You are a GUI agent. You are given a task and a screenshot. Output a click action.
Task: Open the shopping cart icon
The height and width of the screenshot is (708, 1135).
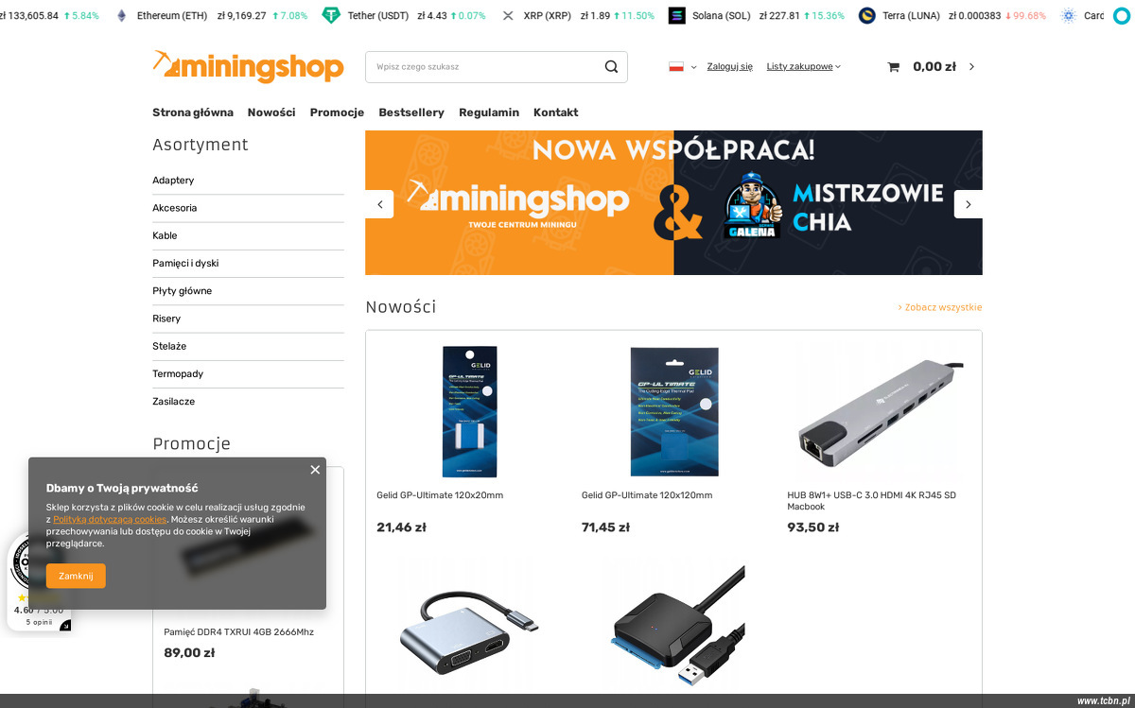click(x=893, y=67)
